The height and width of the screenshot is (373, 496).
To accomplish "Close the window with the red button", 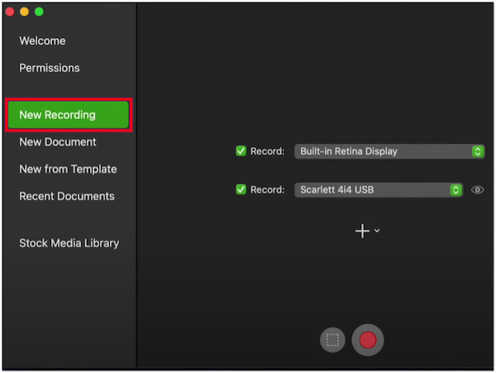I will click(x=10, y=12).
